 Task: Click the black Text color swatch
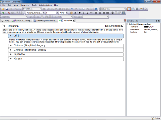point(146,27)
